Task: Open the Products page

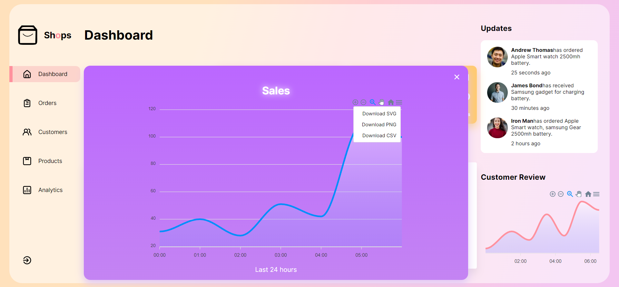Action: (x=45, y=161)
